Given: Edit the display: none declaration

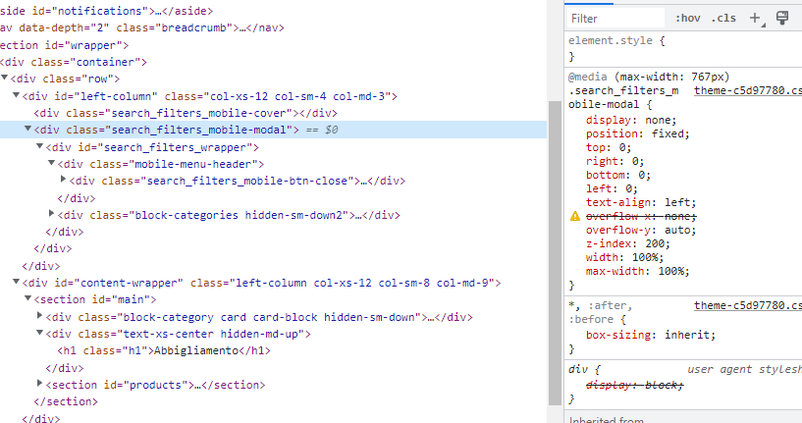Looking at the screenshot, I should pos(631,120).
